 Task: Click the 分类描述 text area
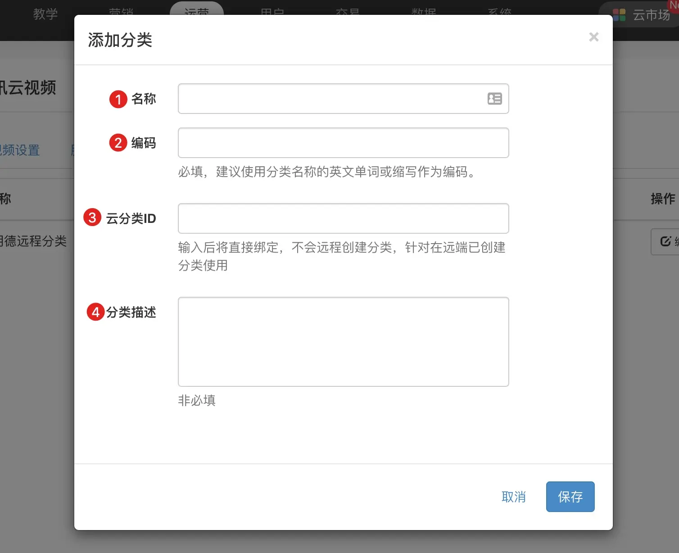(343, 342)
